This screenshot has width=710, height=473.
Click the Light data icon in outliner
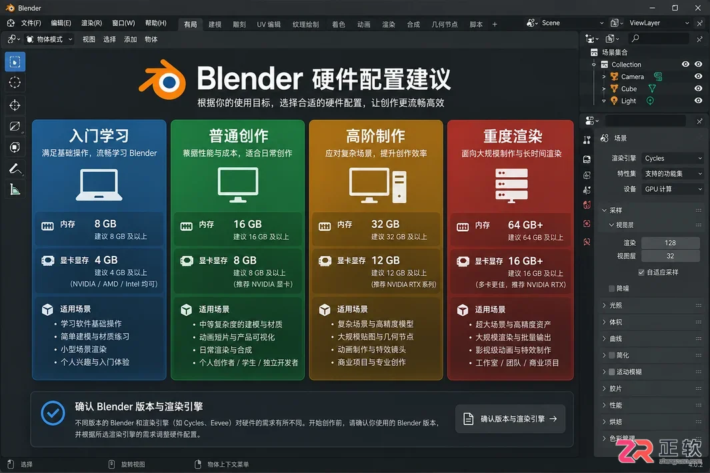click(x=650, y=101)
